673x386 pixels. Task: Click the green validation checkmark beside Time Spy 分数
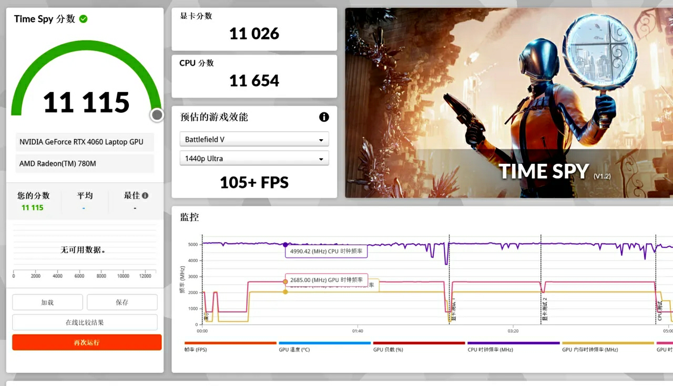84,19
